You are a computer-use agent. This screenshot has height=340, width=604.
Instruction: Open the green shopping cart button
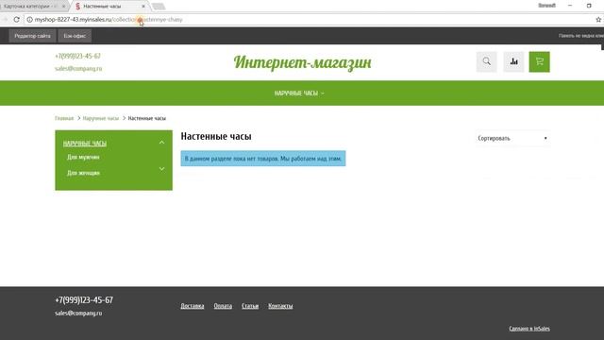(539, 61)
